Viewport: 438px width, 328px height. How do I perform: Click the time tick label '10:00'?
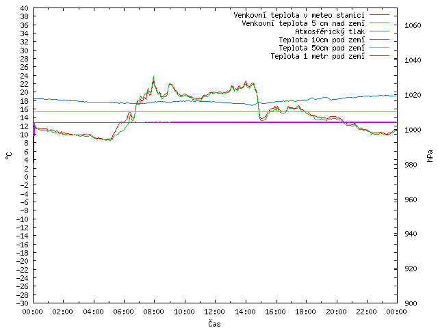(184, 312)
